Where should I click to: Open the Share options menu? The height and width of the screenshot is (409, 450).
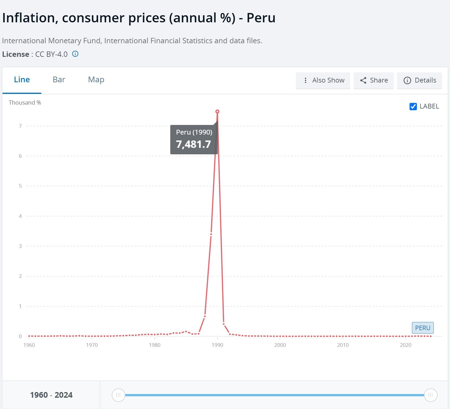[x=373, y=81]
